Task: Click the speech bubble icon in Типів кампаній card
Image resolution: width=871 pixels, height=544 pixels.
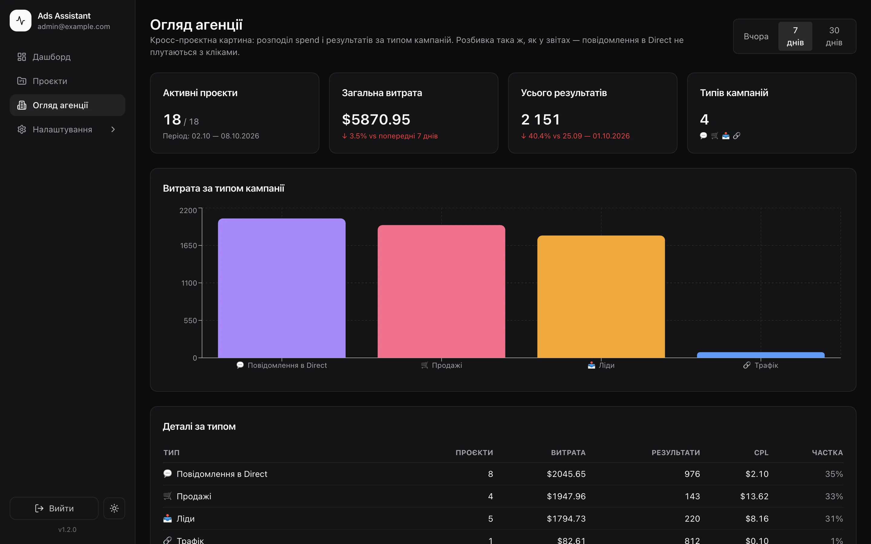Action: pyautogui.click(x=703, y=136)
